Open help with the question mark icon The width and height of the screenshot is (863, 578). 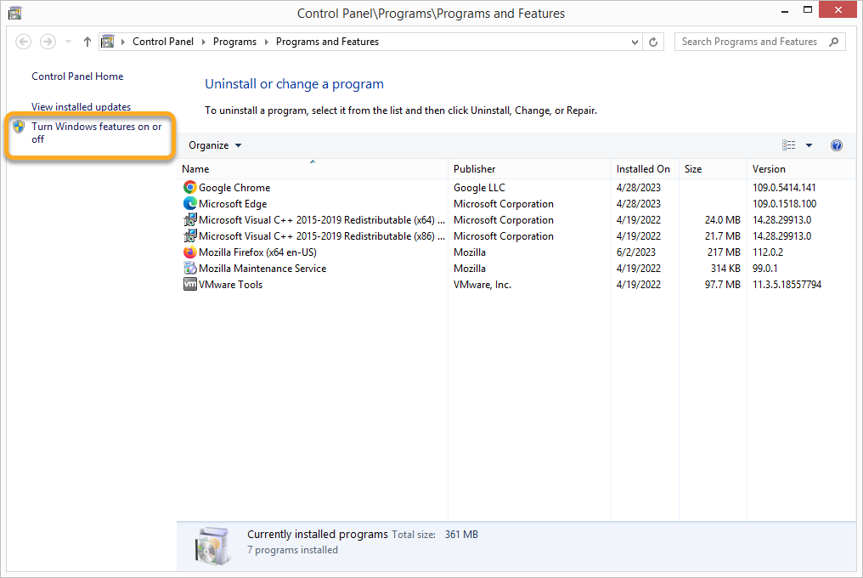coord(836,145)
